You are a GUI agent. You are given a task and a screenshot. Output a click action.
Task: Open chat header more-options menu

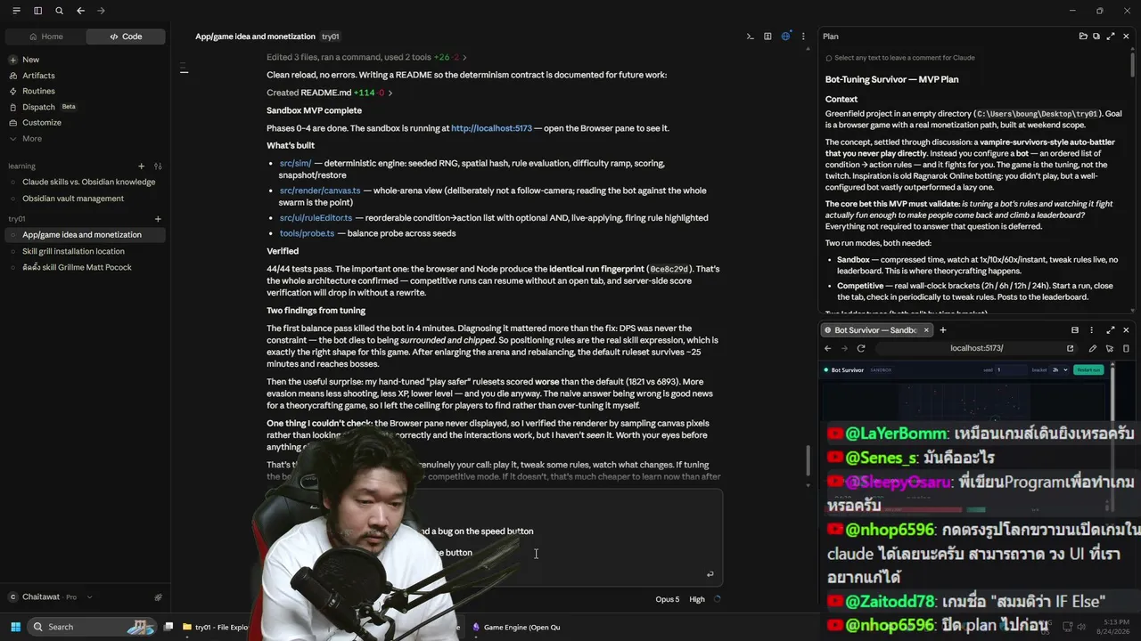[x=803, y=37]
